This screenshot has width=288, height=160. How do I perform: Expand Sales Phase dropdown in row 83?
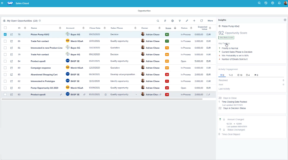point(136,94)
